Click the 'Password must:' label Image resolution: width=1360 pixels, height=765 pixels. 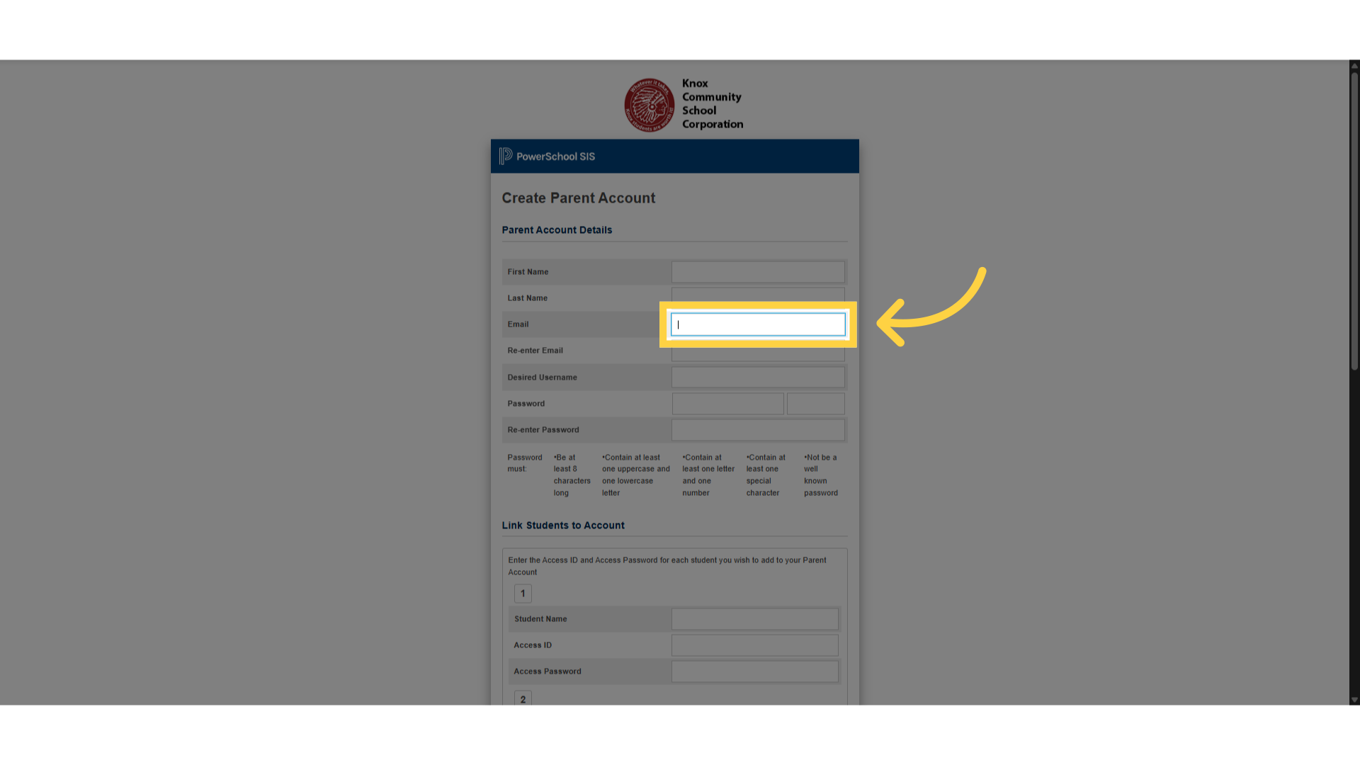(x=525, y=463)
